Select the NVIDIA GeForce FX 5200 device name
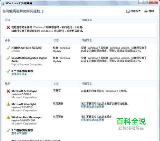The width and height of the screenshot is (160, 141). point(26,48)
